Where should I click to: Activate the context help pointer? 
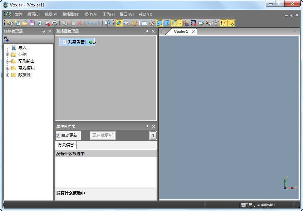(x=107, y=23)
